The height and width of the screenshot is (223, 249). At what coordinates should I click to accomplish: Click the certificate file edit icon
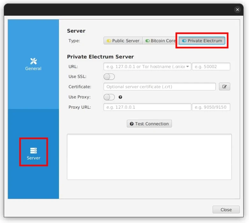224,87
